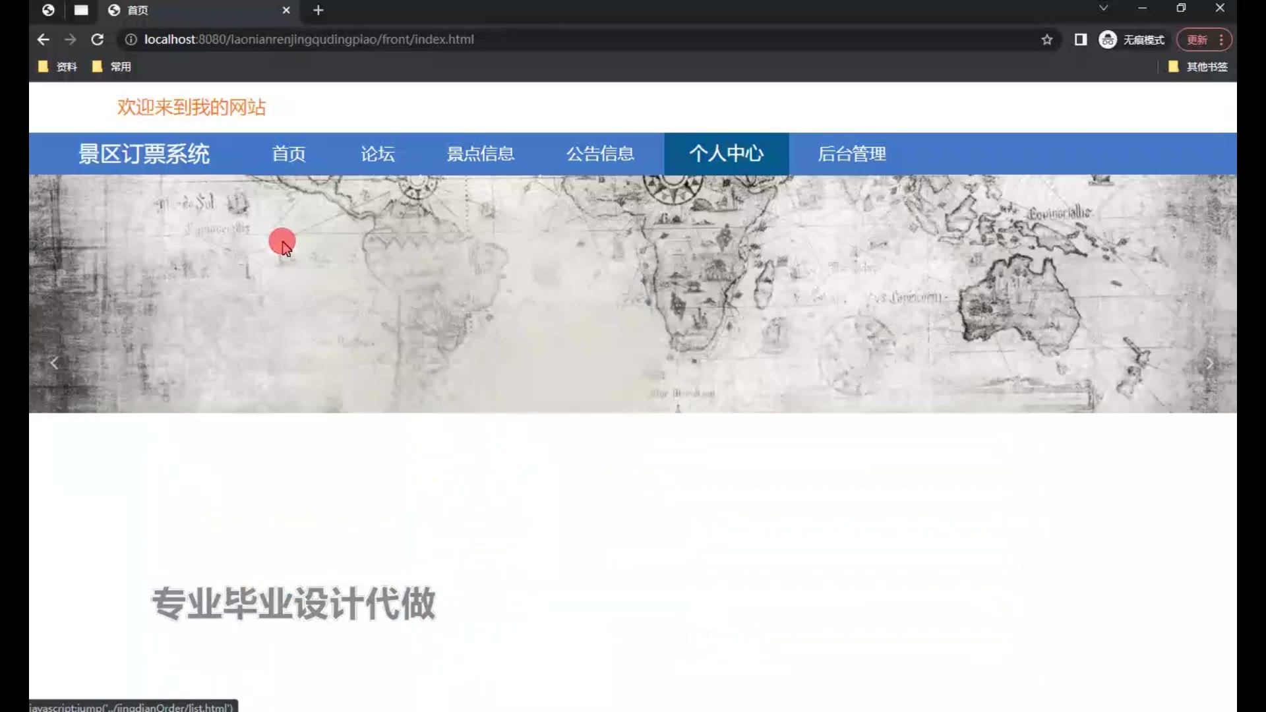Close the 首页 browser tab

click(x=286, y=10)
